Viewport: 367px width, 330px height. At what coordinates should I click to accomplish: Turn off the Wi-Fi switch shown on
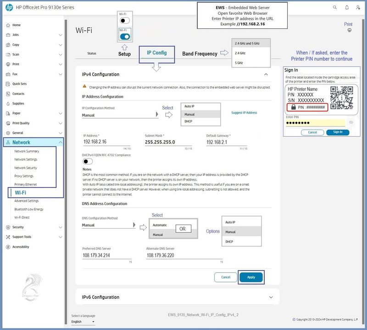pos(125,37)
